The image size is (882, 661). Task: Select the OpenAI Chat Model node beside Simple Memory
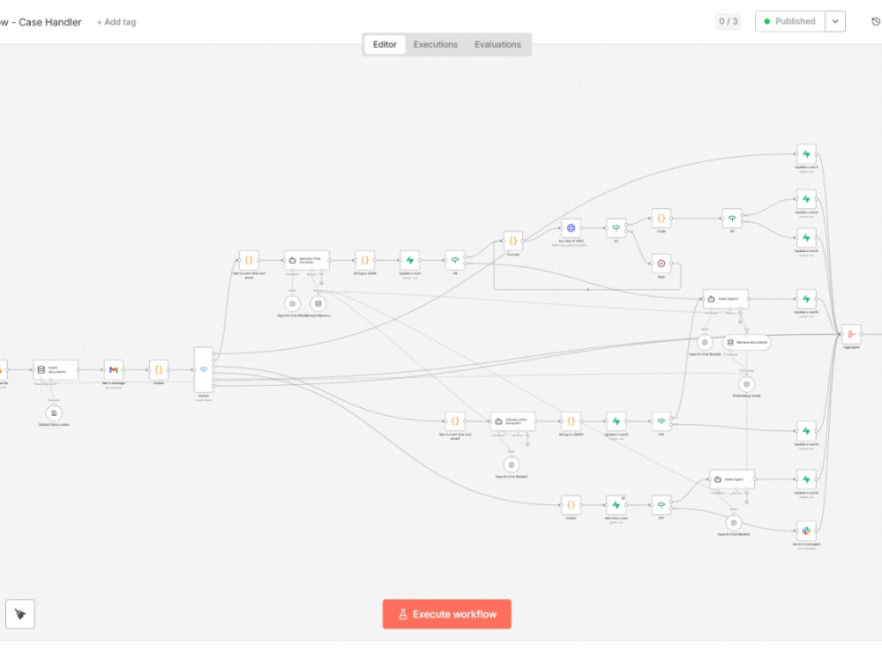click(x=292, y=304)
